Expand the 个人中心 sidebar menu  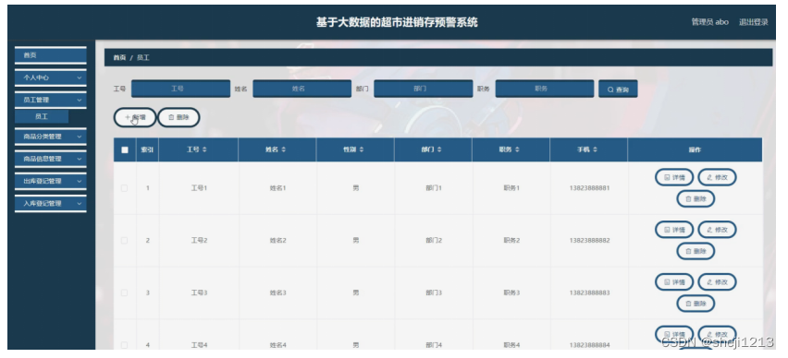coord(50,78)
